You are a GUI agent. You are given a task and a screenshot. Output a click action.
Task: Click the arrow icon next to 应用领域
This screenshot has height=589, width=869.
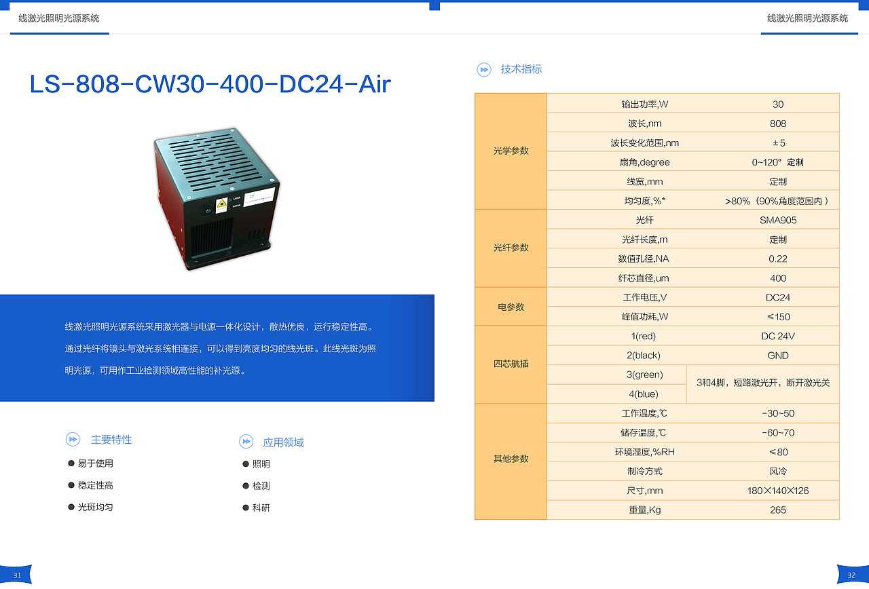(246, 442)
